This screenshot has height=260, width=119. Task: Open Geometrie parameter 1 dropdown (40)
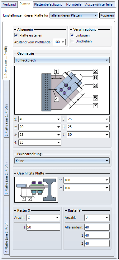tap(40, 119)
